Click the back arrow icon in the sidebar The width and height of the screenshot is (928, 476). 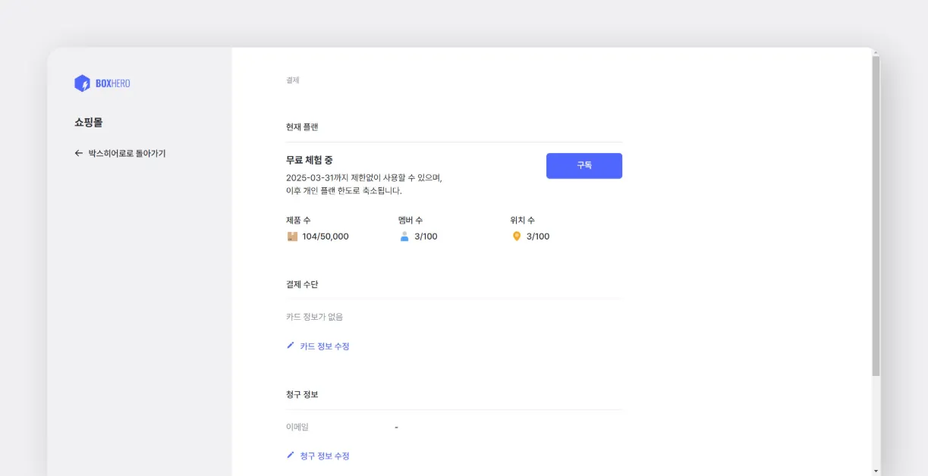coord(78,152)
